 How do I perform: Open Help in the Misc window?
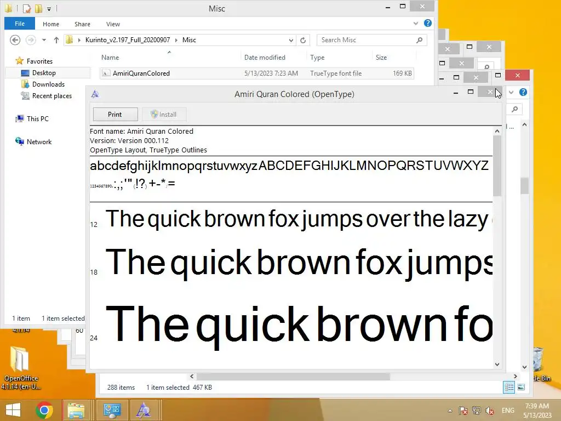(427, 23)
